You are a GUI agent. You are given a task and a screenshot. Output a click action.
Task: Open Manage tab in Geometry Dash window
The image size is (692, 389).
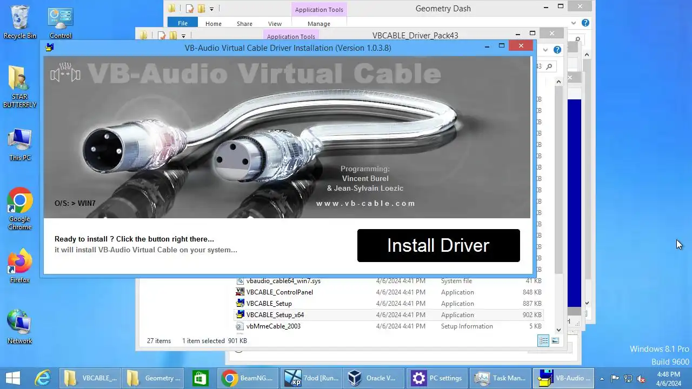319,24
